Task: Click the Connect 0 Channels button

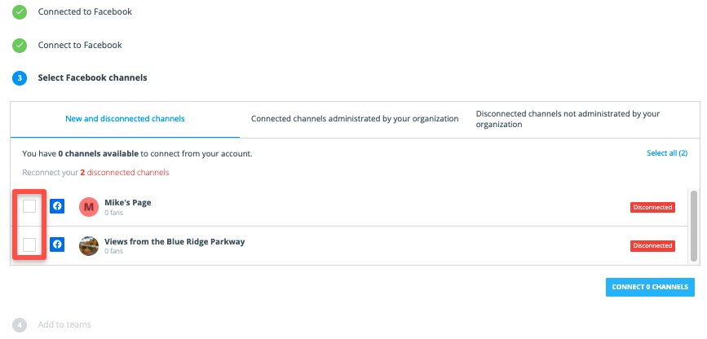Action: tap(650, 287)
